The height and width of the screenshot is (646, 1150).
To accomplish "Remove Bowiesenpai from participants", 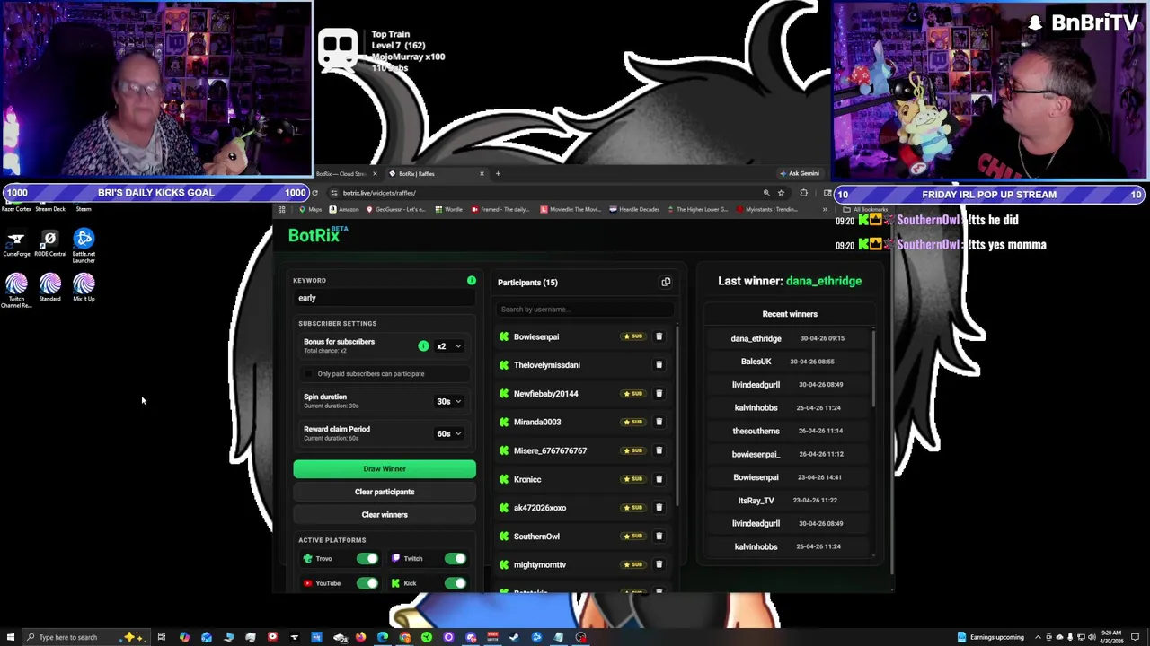I will click(659, 336).
